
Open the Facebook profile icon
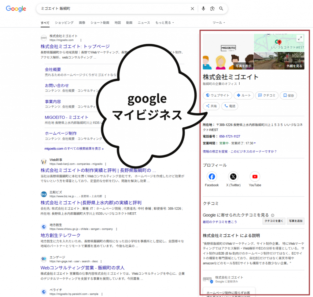tap(212, 177)
